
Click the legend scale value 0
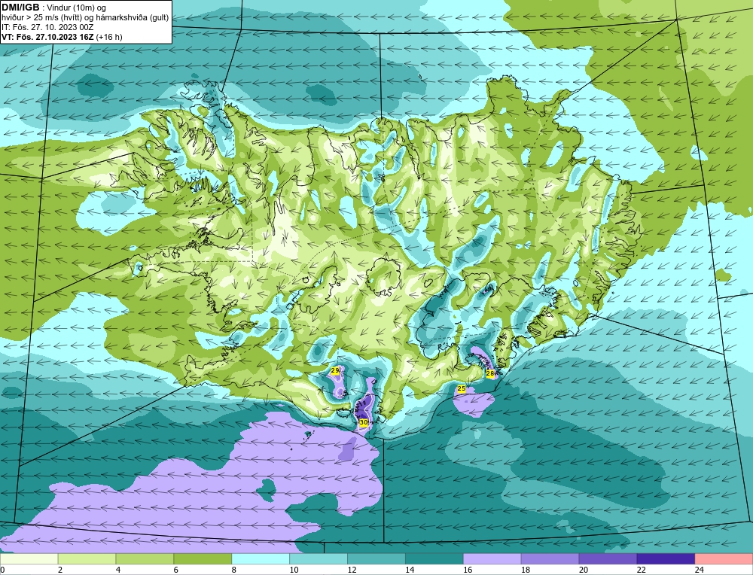[x=2, y=570]
